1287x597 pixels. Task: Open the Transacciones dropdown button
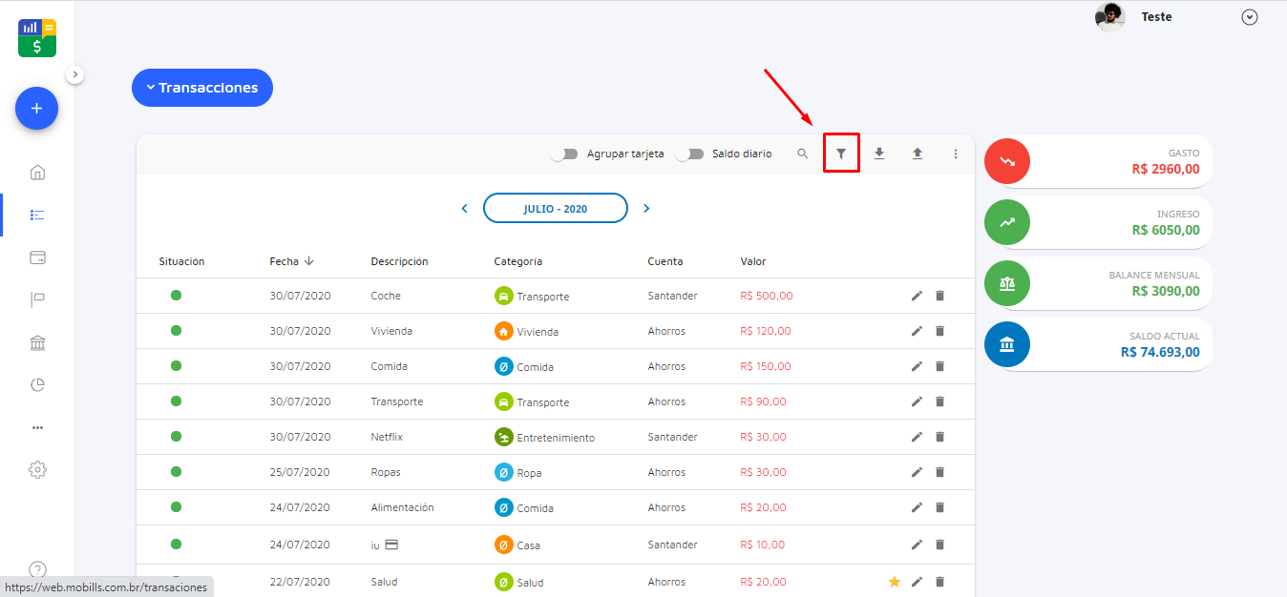202,88
